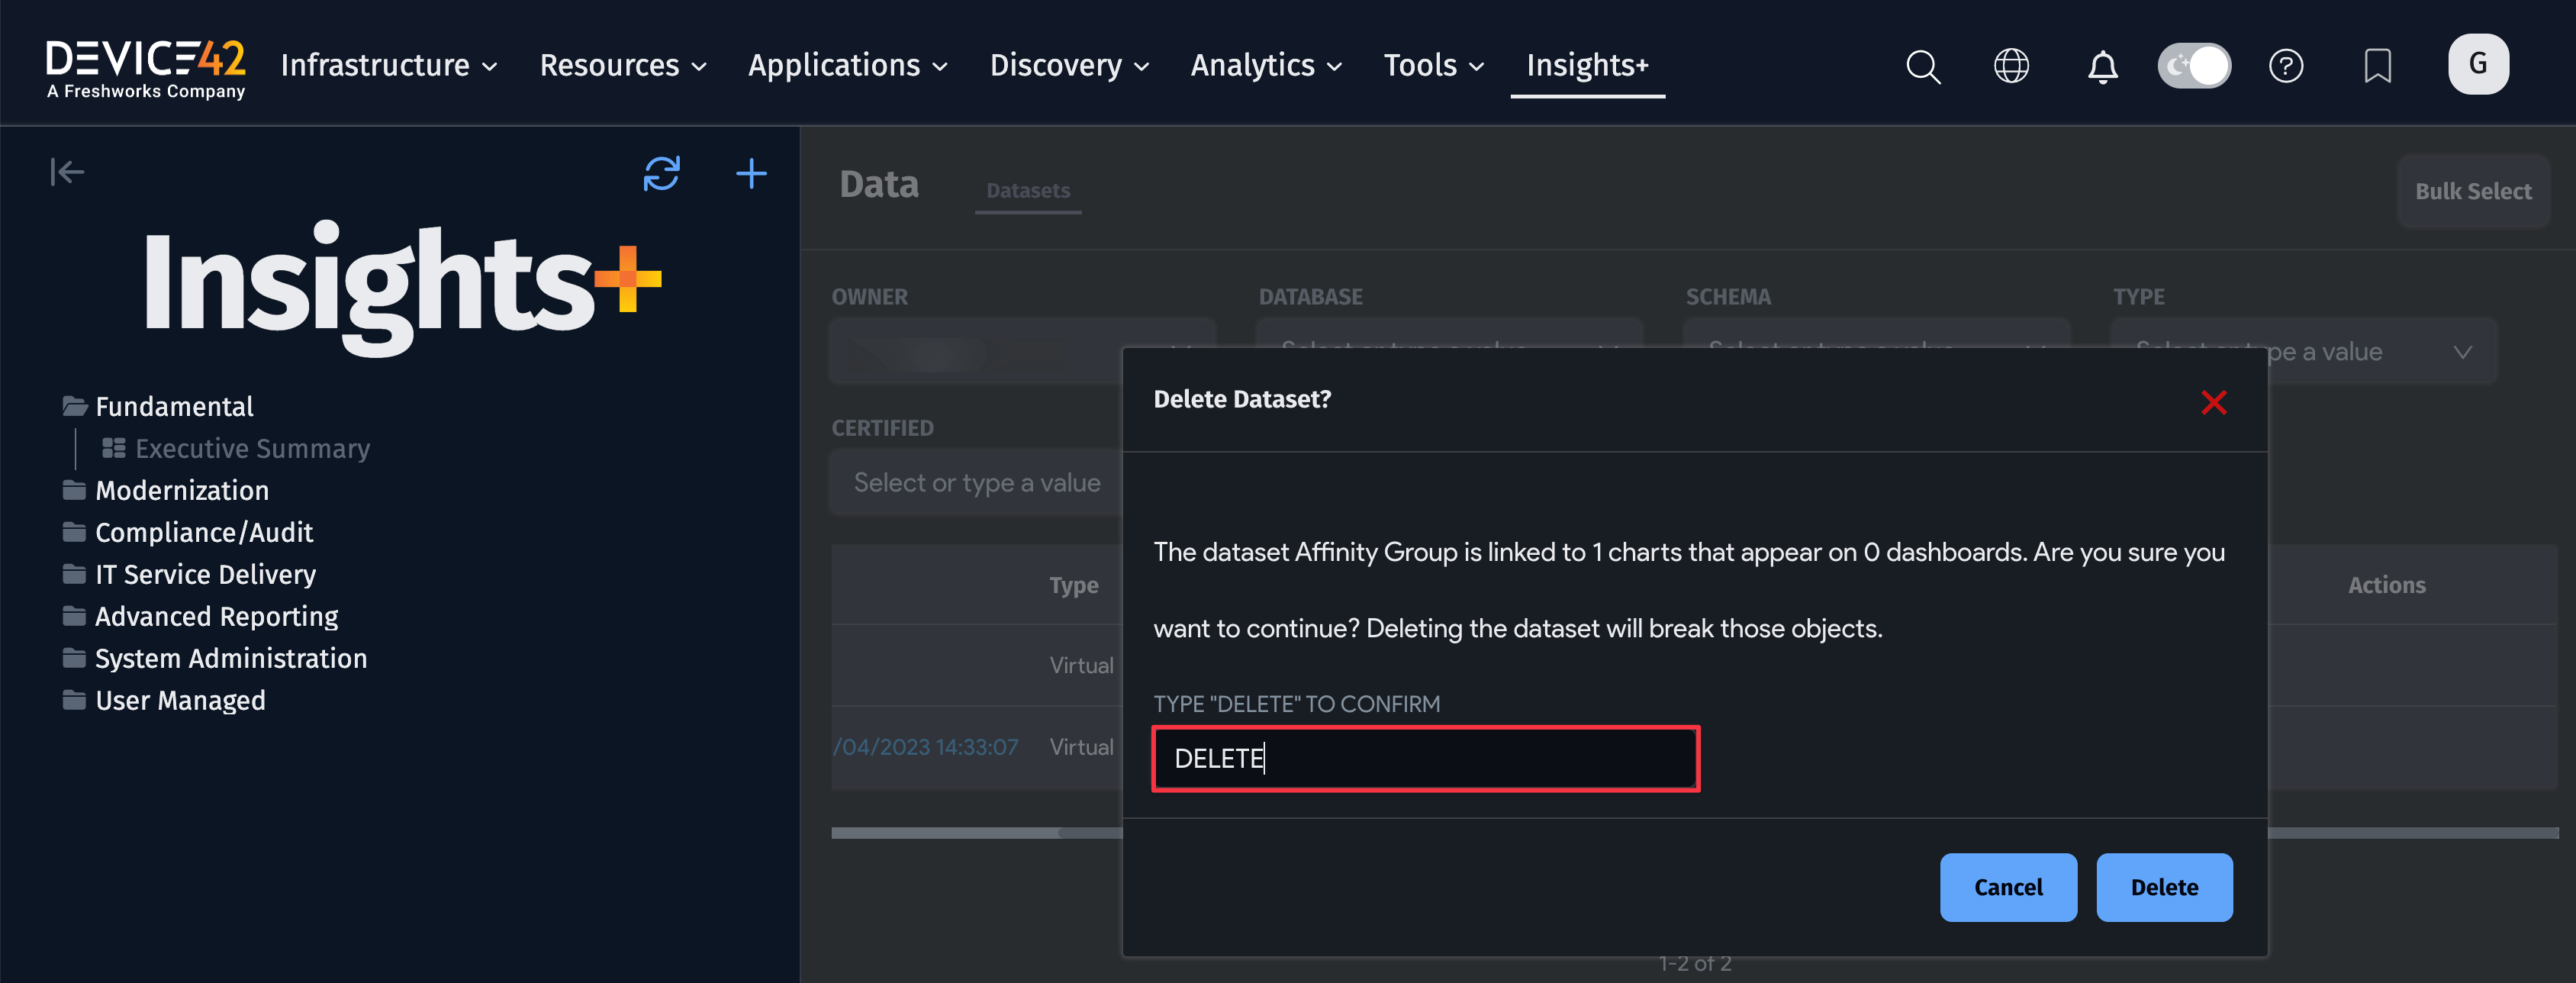Click the globe language icon
2576x983 pixels.
point(2011,66)
